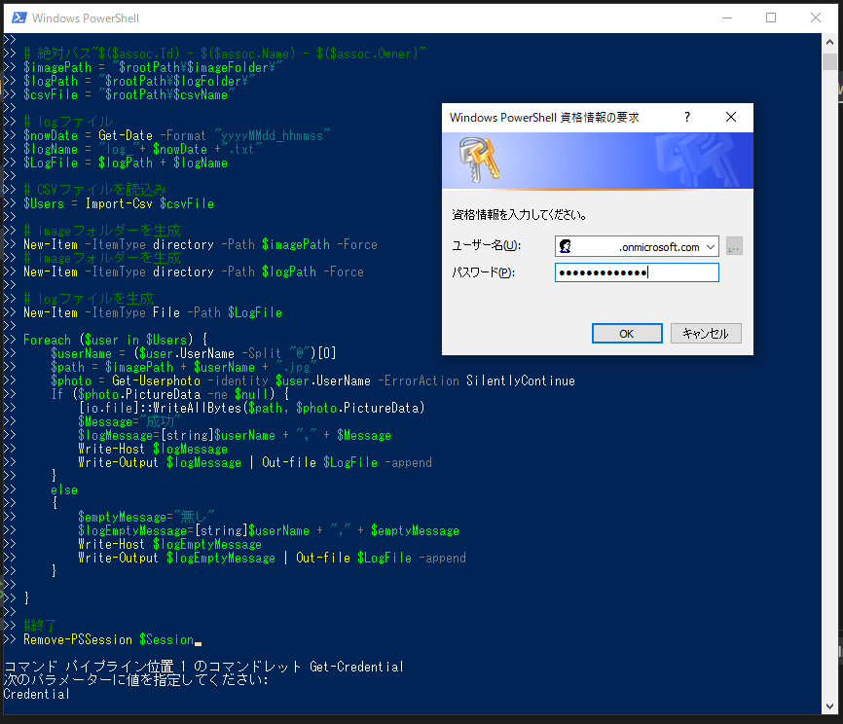The height and width of the screenshot is (724, 843).
Task: Click the '#終了' comment line
Action: click(40, 626)
